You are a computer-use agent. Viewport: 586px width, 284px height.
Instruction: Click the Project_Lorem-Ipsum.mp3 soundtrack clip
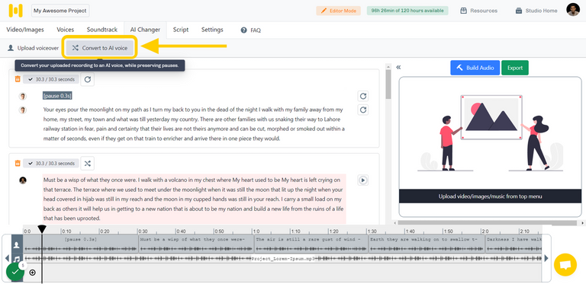[283, 259]
